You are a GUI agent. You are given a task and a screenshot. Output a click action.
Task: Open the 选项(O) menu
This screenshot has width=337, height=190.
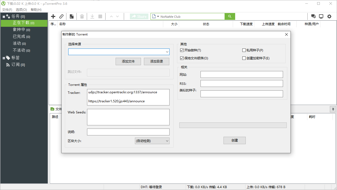pyautogui.click(x=21, y=10)
